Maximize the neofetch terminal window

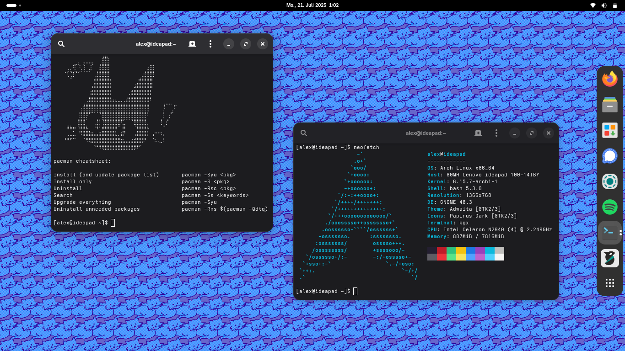click(532, 133)
